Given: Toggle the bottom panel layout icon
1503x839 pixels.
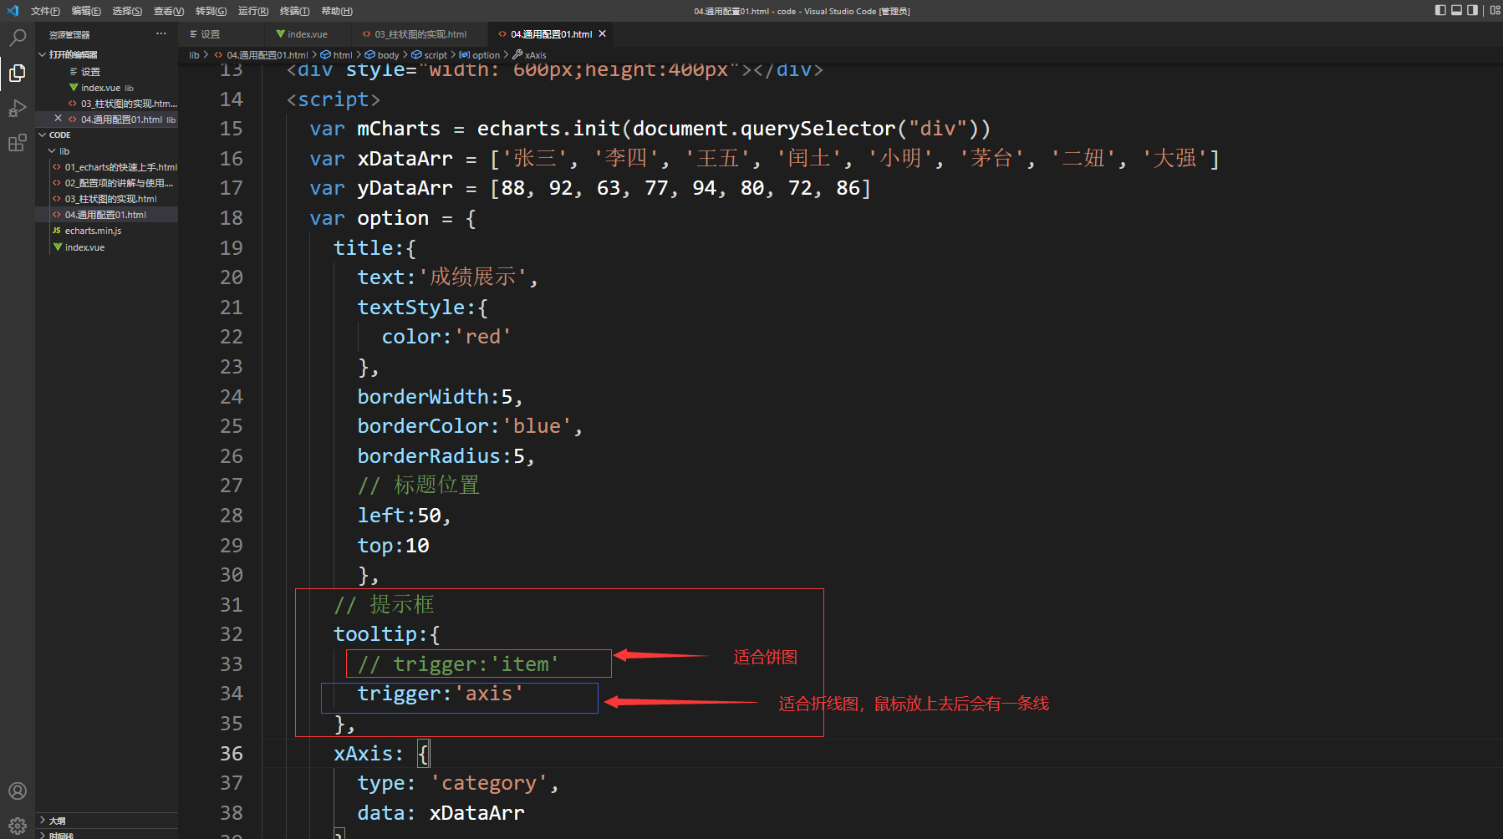Looking at the screenshot, I should coord(1456,11).
